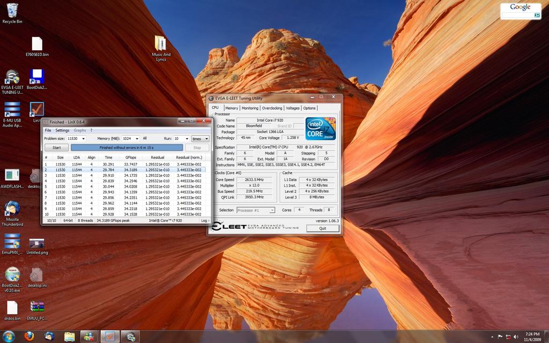Screen dimensions: 549x343
Task: Click the Residual (norm.) column header
Action: 189,158
